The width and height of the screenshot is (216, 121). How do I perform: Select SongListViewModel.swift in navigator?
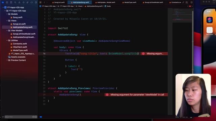click(24, 34)
